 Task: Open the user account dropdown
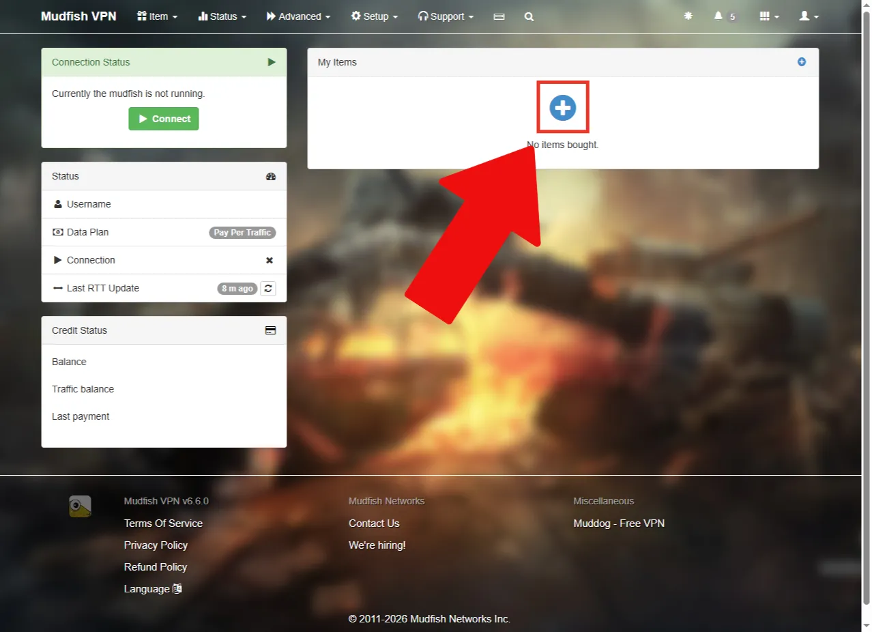(809, 16)
